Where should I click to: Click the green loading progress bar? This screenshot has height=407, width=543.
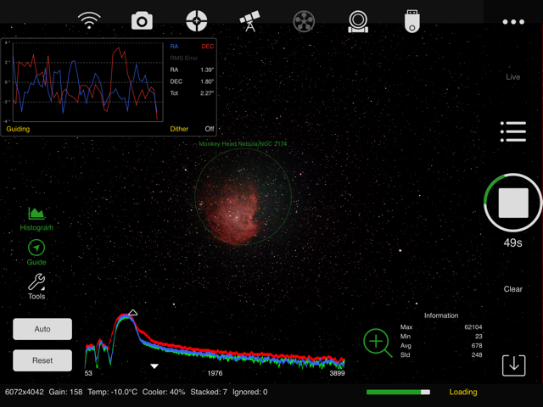pos(398,392)
